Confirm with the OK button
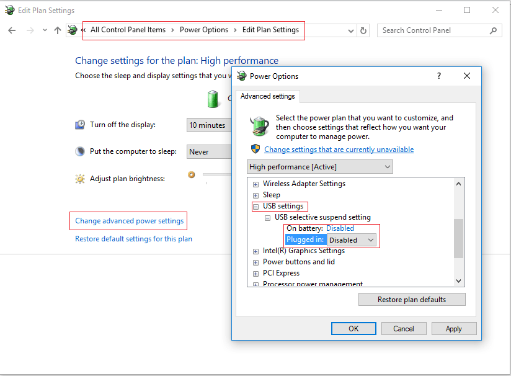Image resolution: width=511 pixels, height=376 pixels. coord(353,328)
